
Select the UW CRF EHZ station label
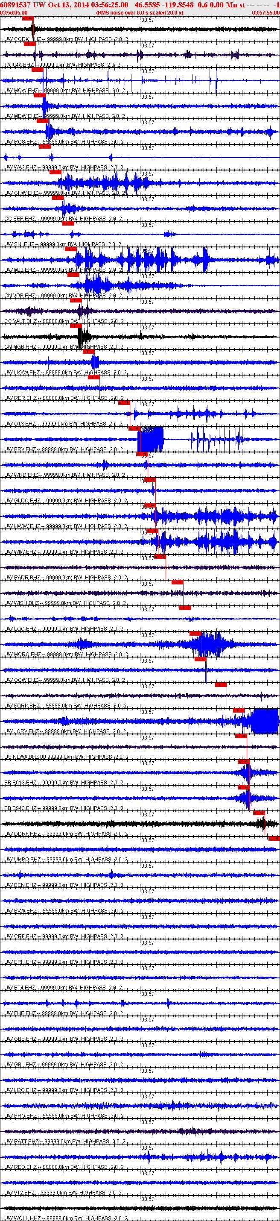[x=64, y=936]
